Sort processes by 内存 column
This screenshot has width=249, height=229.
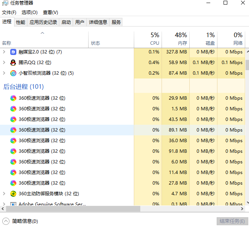click(176, 39)
